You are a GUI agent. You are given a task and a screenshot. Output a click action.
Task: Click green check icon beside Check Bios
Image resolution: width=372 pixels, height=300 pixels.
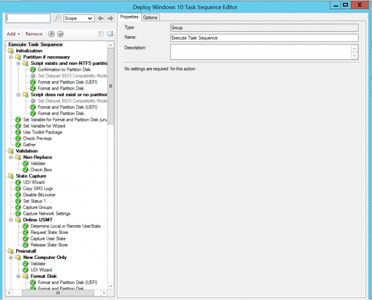pyautogui.click(x=26, y=170)
